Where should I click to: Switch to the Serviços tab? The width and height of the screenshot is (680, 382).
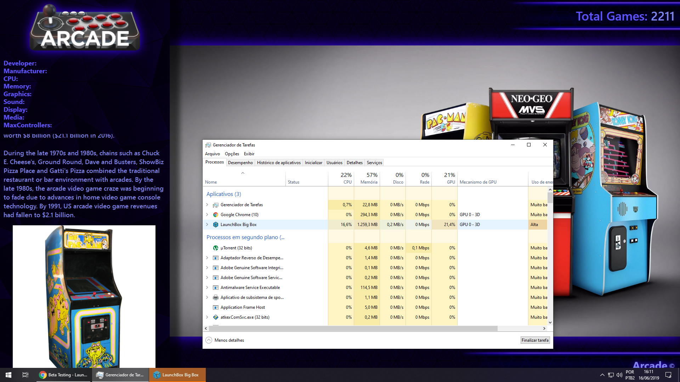coord(374,163)
